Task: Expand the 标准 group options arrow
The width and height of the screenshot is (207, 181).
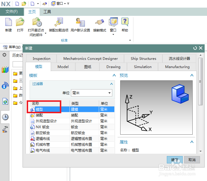Action: coord(130,40)
